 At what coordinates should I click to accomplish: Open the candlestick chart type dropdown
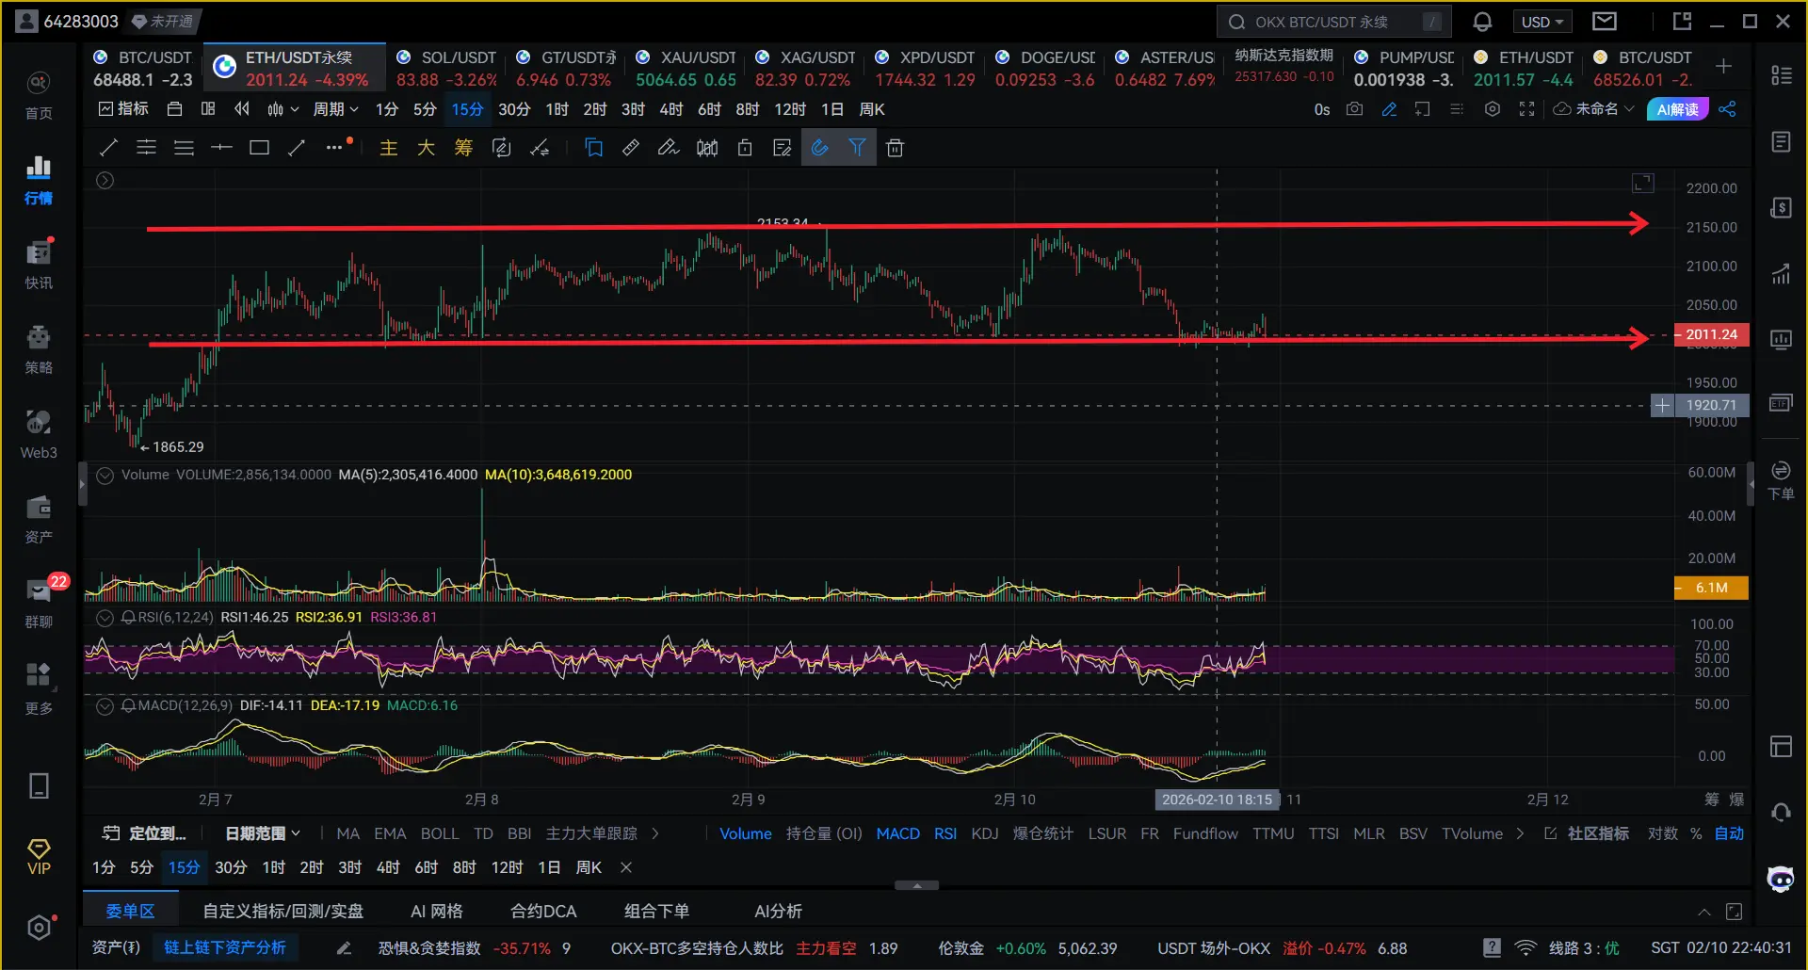(282, 109)
